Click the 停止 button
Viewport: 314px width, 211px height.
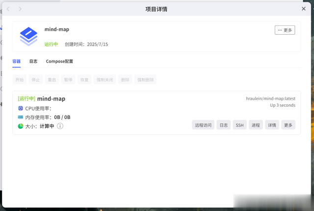36,80
